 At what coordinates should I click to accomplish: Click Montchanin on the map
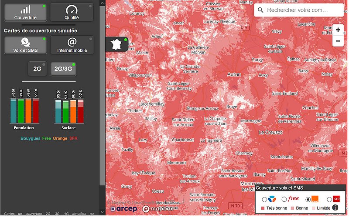(x=281, y=157)
